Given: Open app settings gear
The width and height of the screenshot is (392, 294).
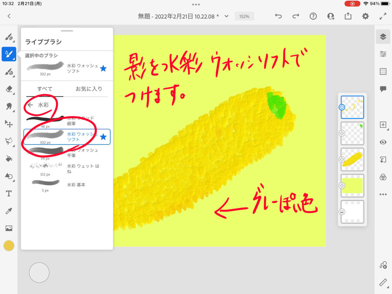Looking at the screenshot, I should coord(366,16).
